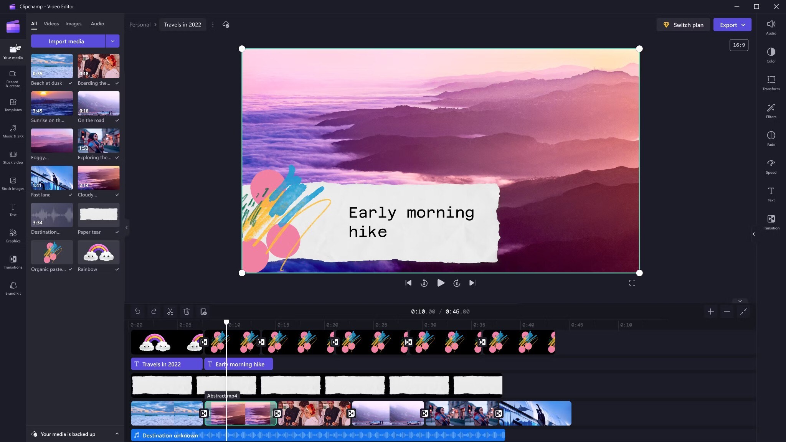
Task: Collapse the left media panel
Action: 126,227
